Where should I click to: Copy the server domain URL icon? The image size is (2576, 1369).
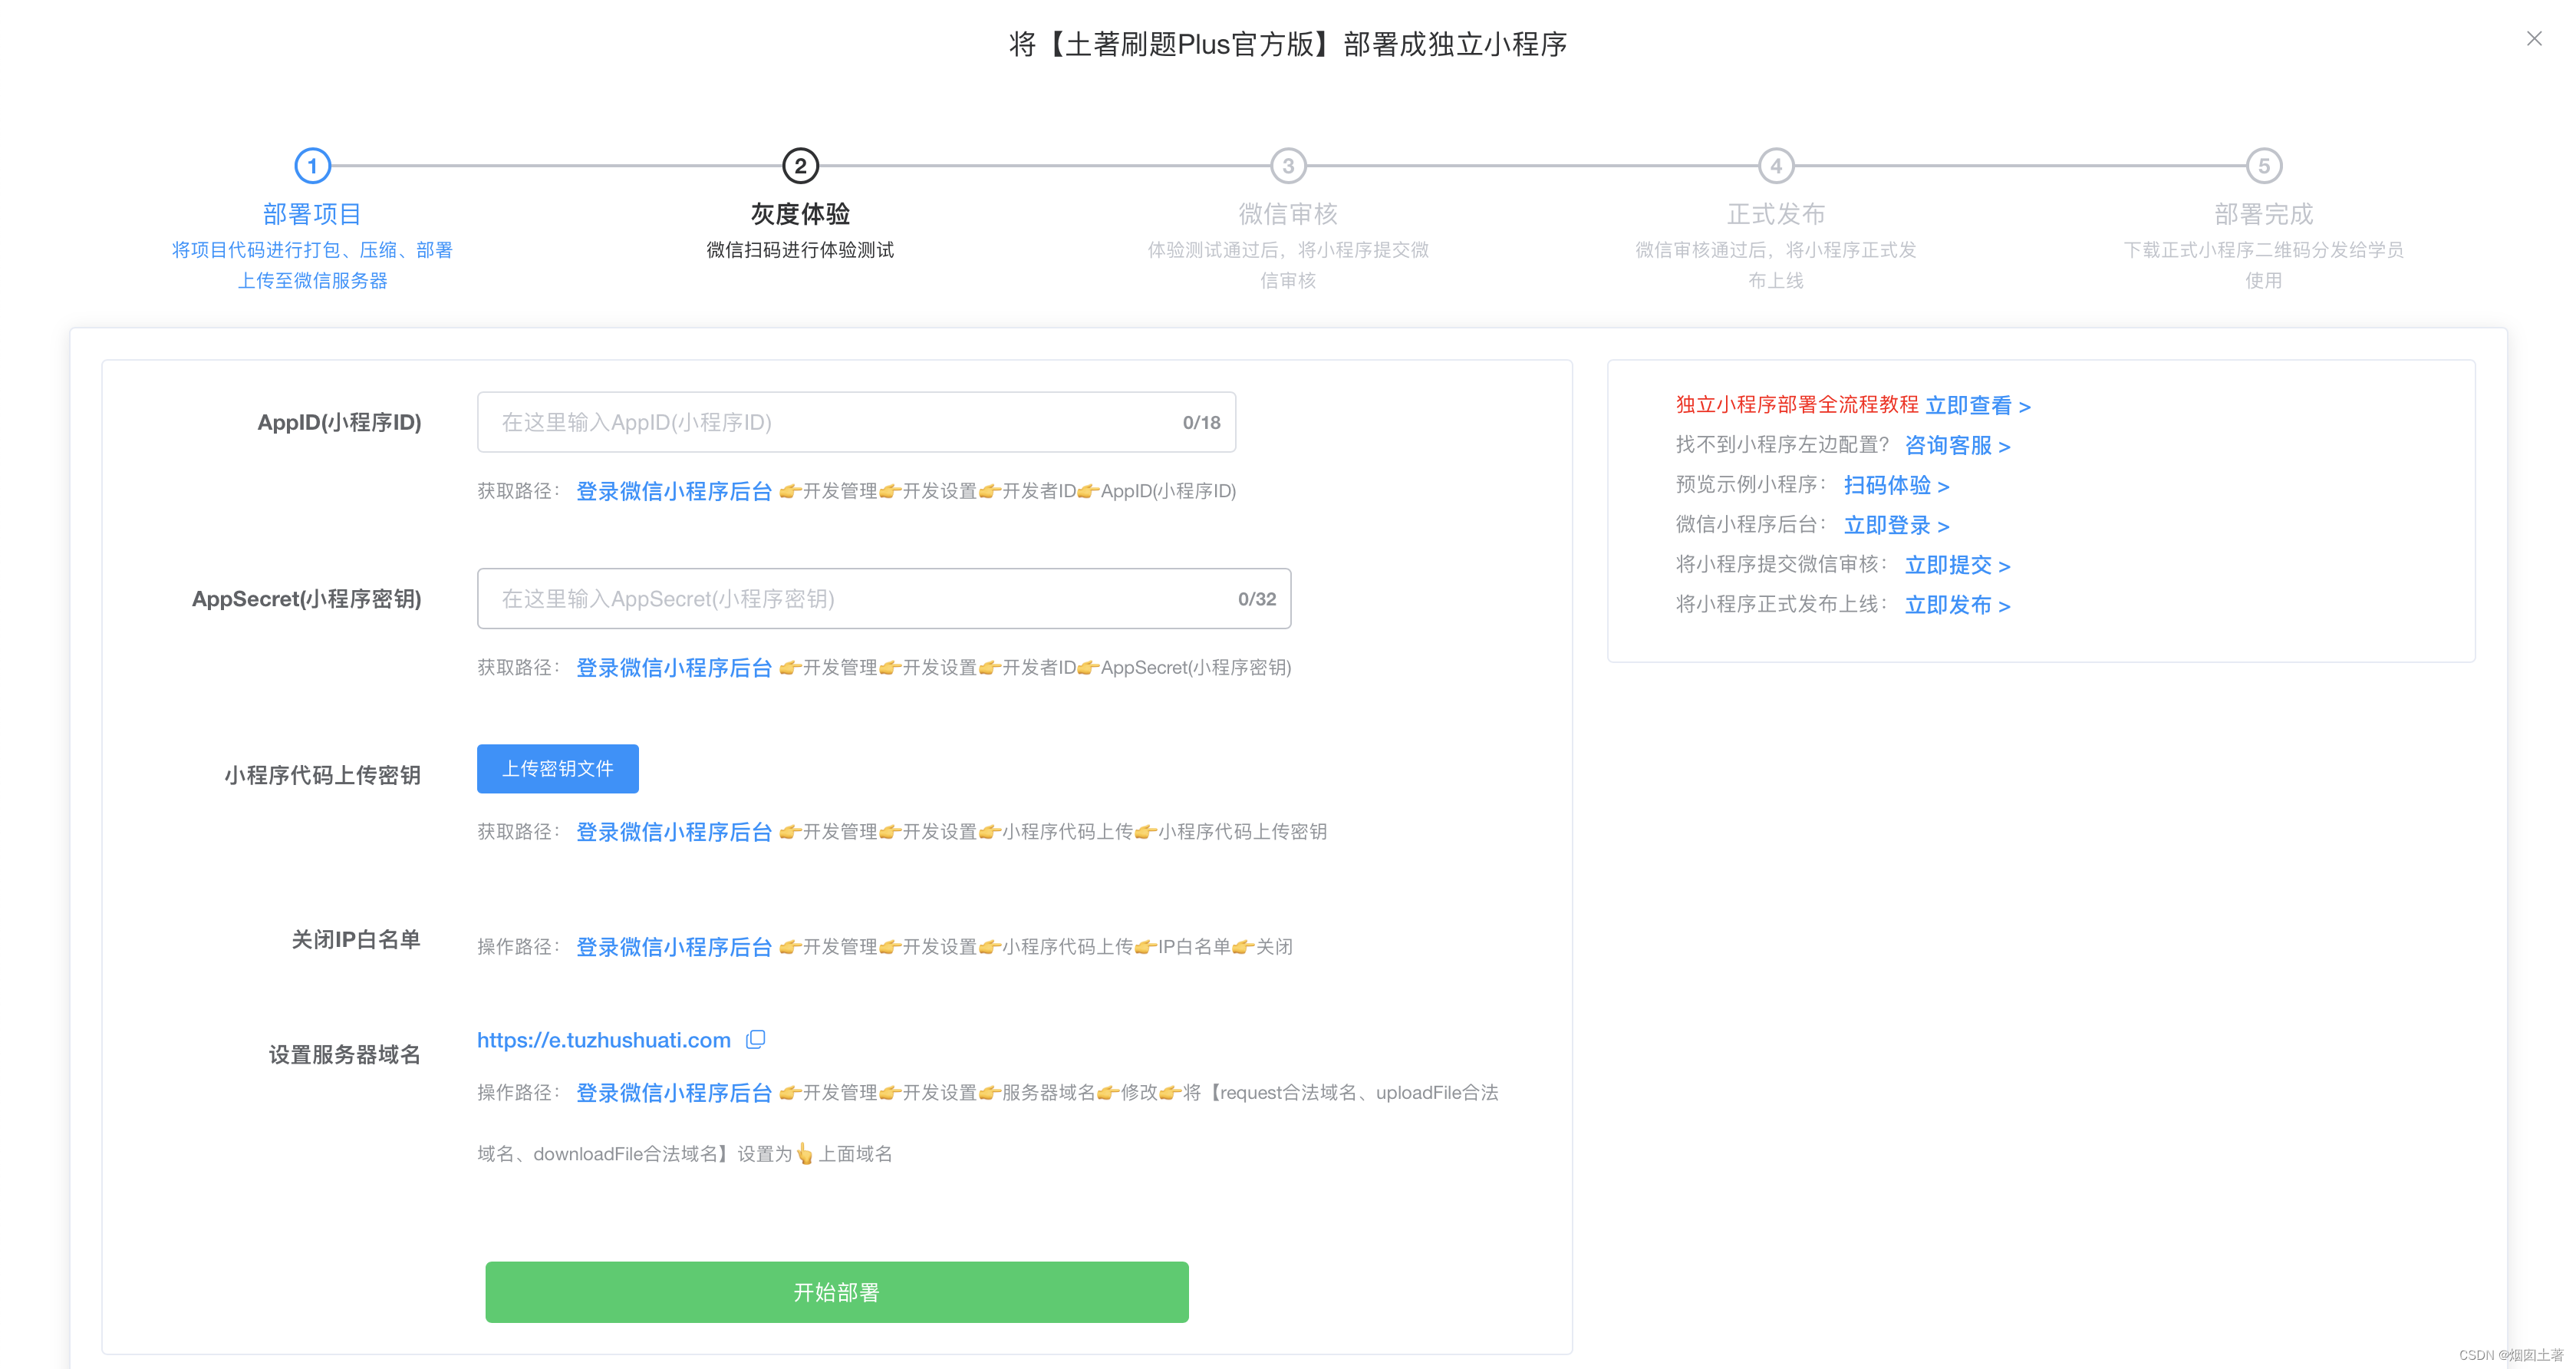click(x=756, y=1039)
